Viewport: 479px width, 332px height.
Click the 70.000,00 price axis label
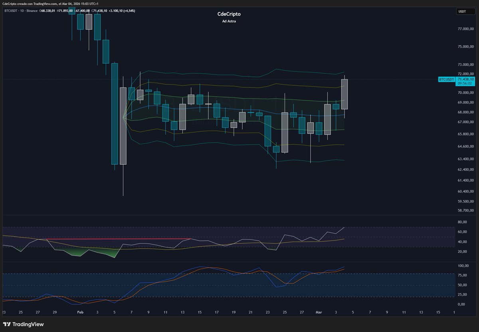tap(466, 93)
